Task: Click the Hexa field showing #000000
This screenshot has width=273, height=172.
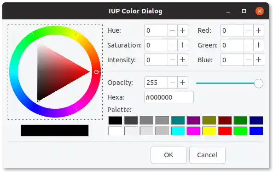Action: coord(169,97)
